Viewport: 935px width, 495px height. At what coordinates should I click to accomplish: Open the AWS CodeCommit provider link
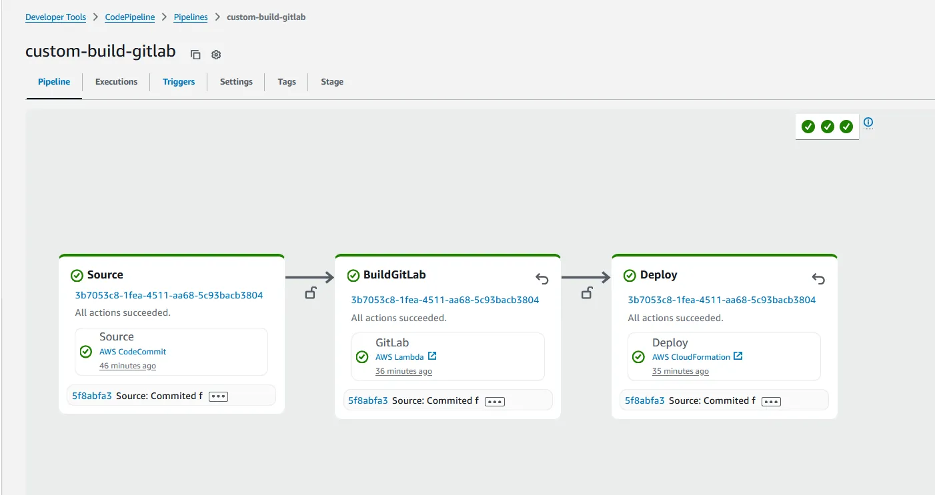pyautogui.click(x=133, y=352)
